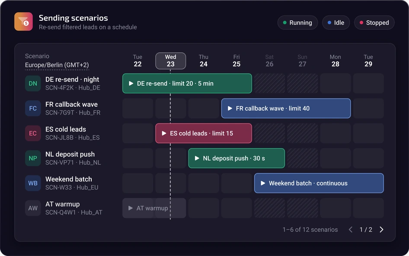Screen dimensions: 409x256
Task: Click the 'Sending scenarios' heading
Action: (73, 18)
